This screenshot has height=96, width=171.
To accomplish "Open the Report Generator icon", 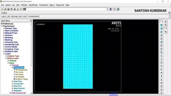I will [x=18, y=9].
